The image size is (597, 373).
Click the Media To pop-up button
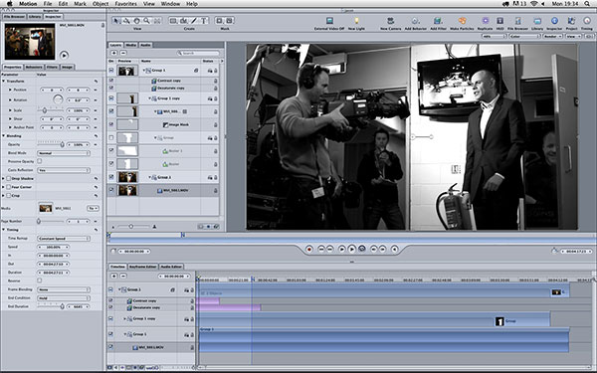[93, 209]
